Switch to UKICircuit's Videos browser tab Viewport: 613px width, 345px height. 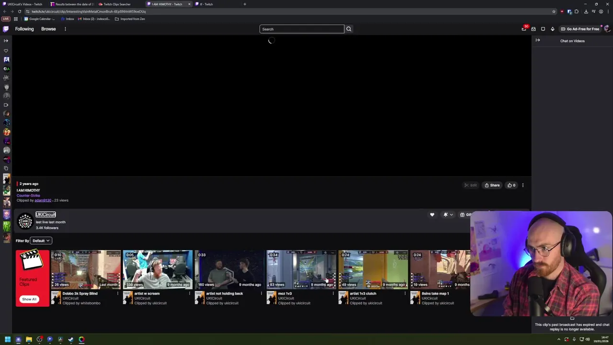(24, 4)
